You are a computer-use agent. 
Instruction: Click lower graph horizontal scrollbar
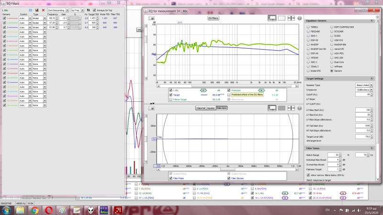[x=227, y=170]
